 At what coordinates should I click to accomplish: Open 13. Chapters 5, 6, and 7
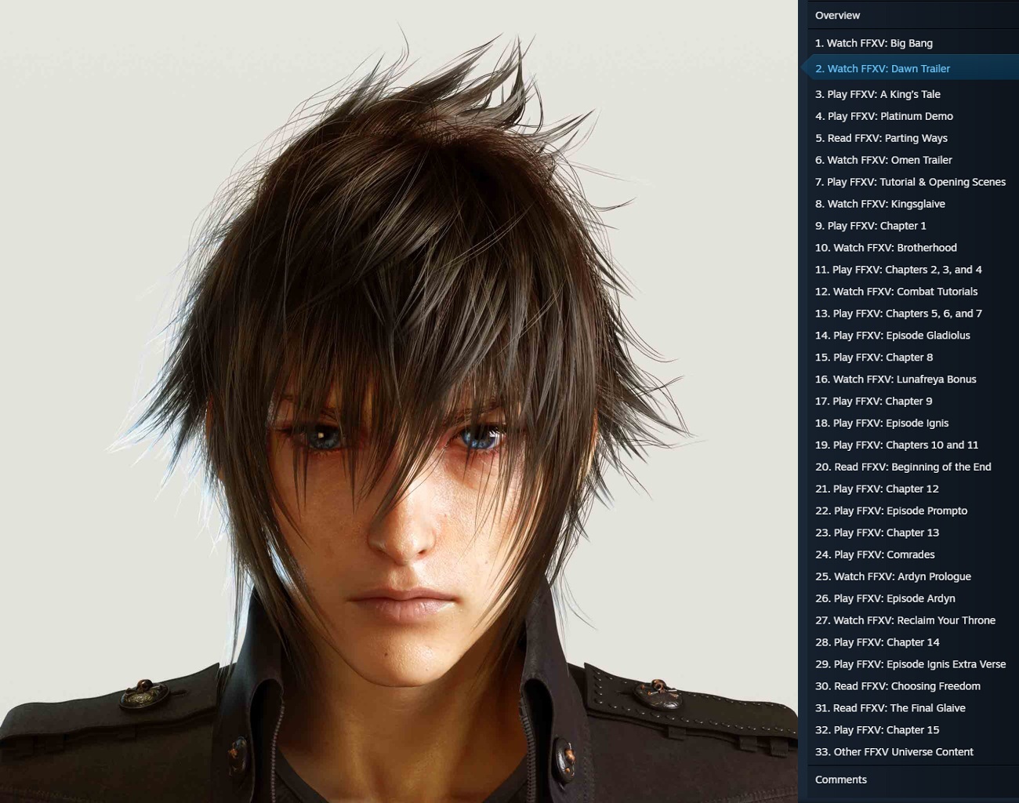click(x=898, y=314)
